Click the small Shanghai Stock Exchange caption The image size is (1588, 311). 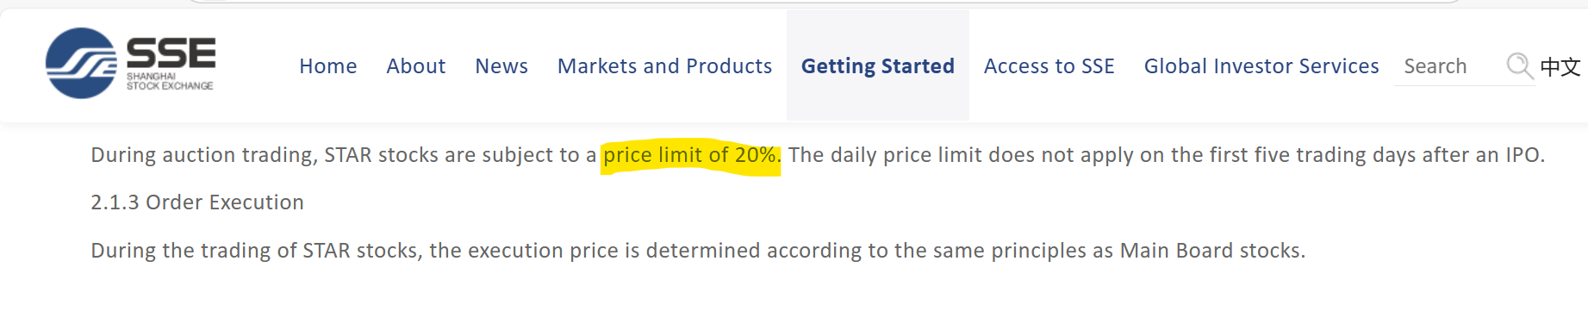(x=170, y=81)
